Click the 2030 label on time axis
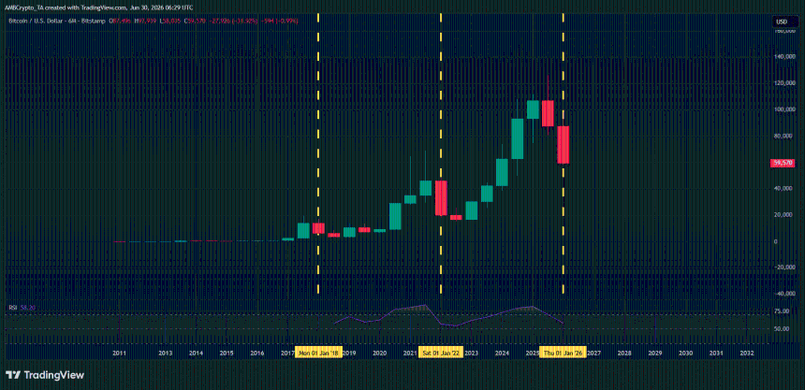This screenshot has width=805, height=390. pos(686,354)
